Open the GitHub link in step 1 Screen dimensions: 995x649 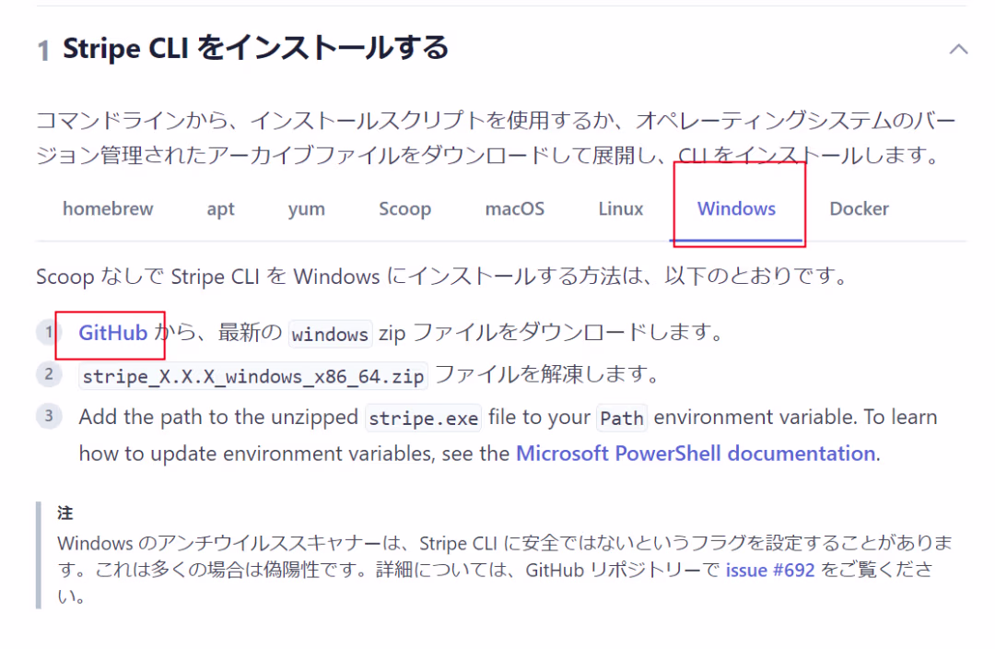coord(113,333)
